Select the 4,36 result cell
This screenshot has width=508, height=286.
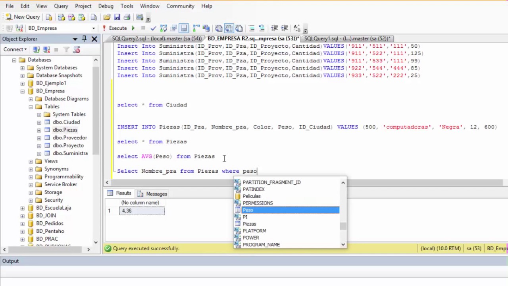142,211
